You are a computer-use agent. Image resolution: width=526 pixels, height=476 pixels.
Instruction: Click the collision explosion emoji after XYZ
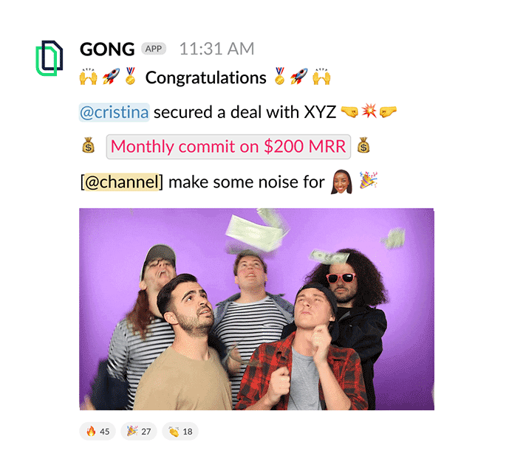(x=369, y=111)
